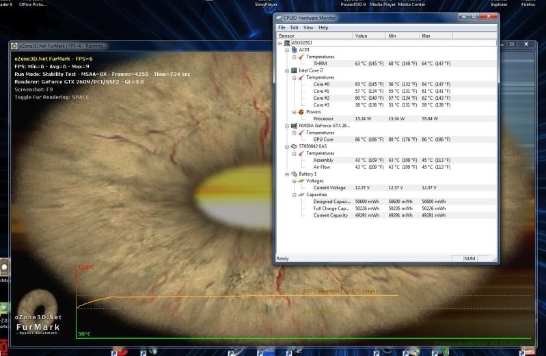
Task: Click the thermometer icon under ACPI
Action: [x=301, y=57]
